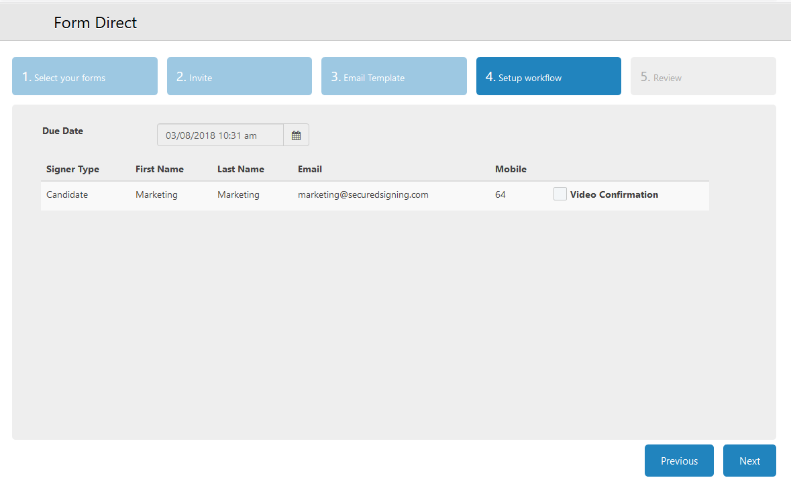Click the Signer Type column header

(72, 169)
